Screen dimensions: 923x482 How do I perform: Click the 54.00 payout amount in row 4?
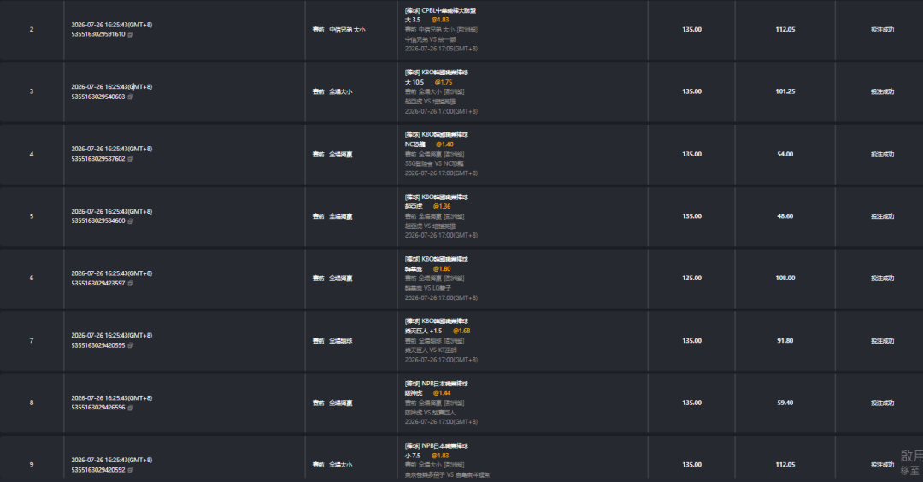[x=785, y=154]
